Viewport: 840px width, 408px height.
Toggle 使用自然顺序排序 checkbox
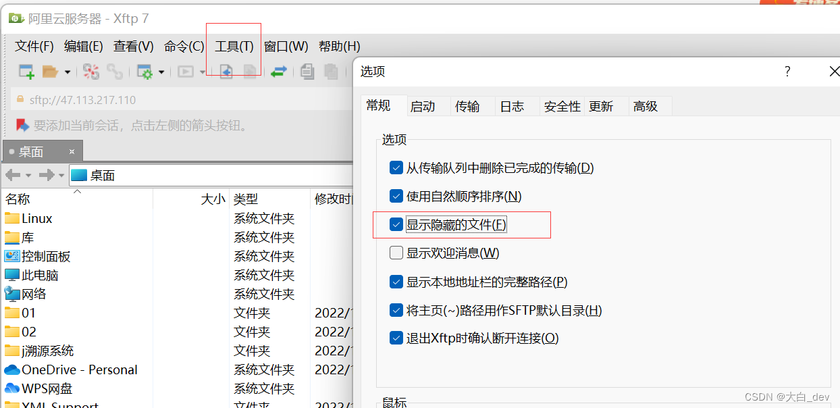point(396,196)
